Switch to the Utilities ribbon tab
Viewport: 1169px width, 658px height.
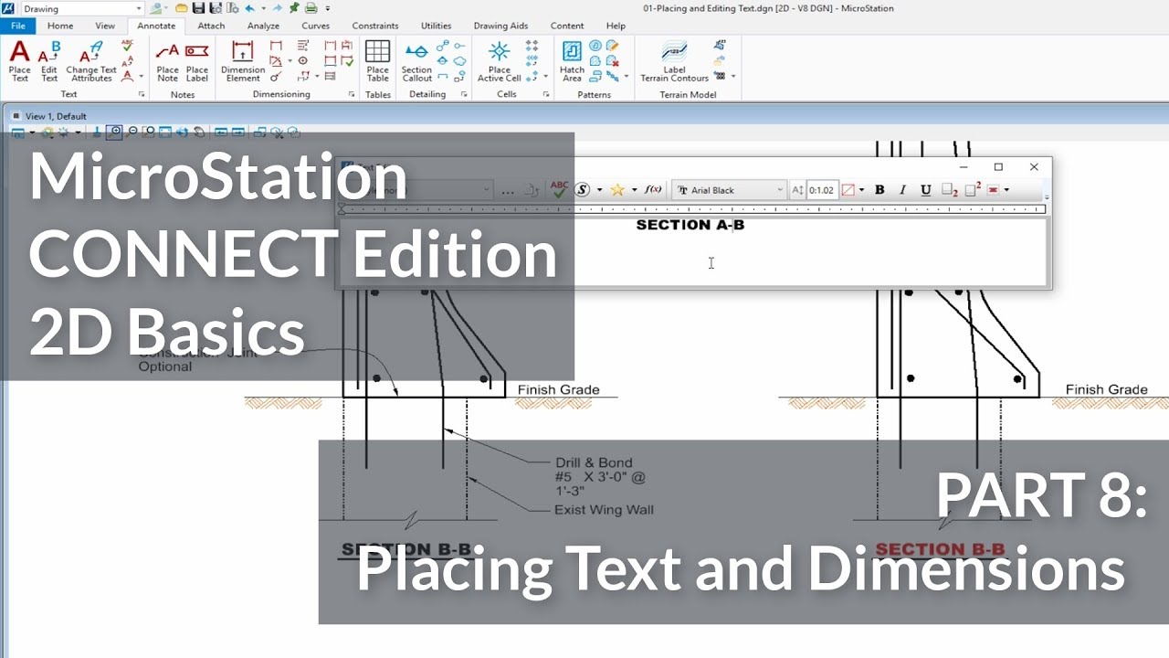point(437,26)
